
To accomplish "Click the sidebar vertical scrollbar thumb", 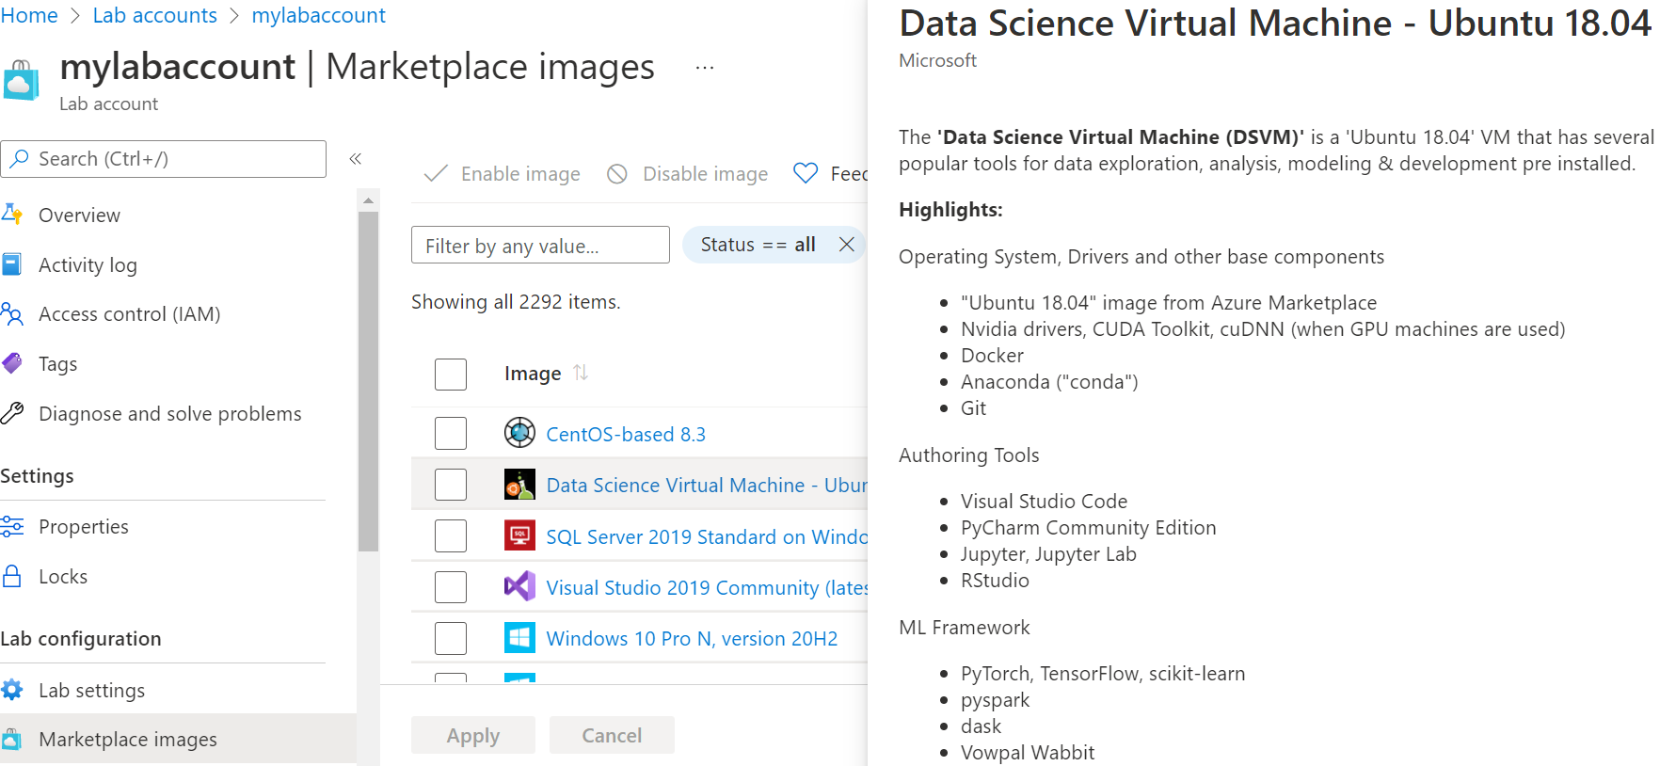I will (x=368, y=381).
